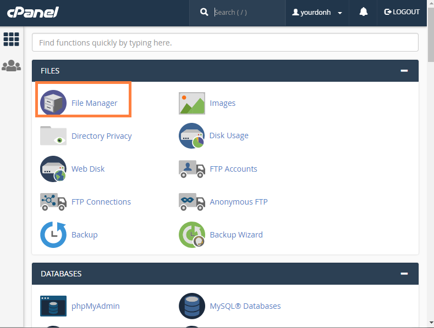
Task: Open the Backup clock icon
Action: click(53, 235)
